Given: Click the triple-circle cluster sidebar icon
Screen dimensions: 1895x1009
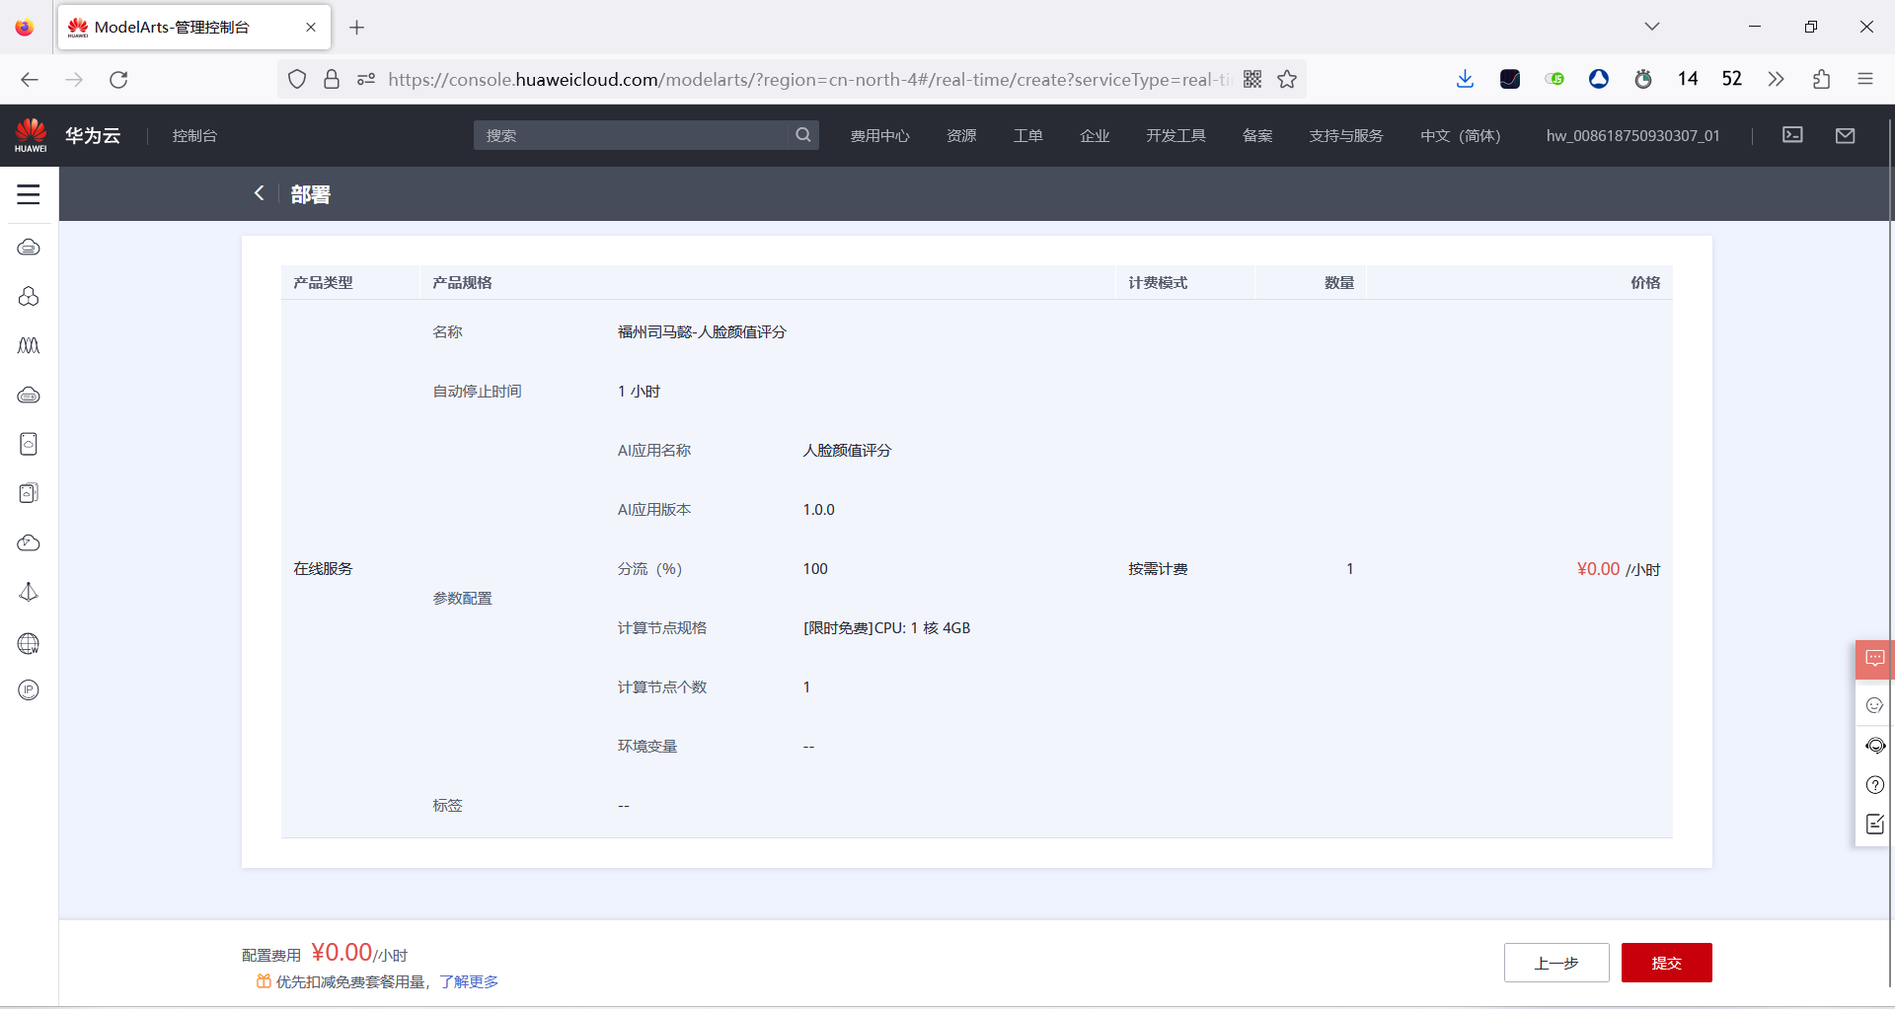Looking at the screenshot, I should (x=29, y=296).
